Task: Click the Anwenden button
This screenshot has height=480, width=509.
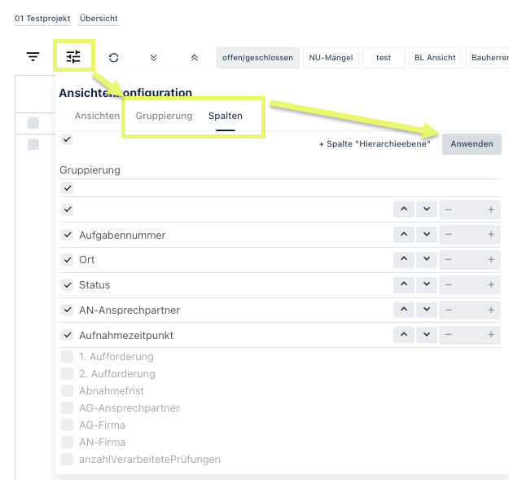Action: point(472,144)
